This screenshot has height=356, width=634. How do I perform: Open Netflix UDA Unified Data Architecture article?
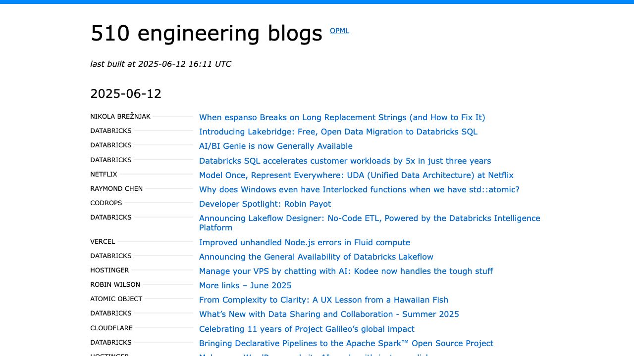click(x=356, y=176)
